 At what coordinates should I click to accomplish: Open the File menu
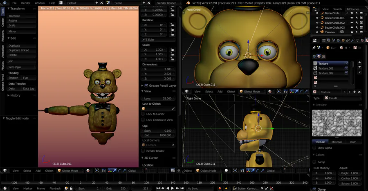click(x=14, y=3)
